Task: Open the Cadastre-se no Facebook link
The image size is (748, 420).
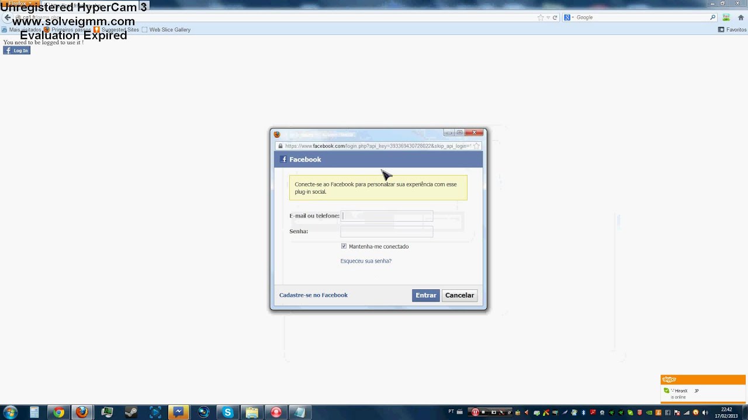Action: pyautogui.click(x=313, y=295)
